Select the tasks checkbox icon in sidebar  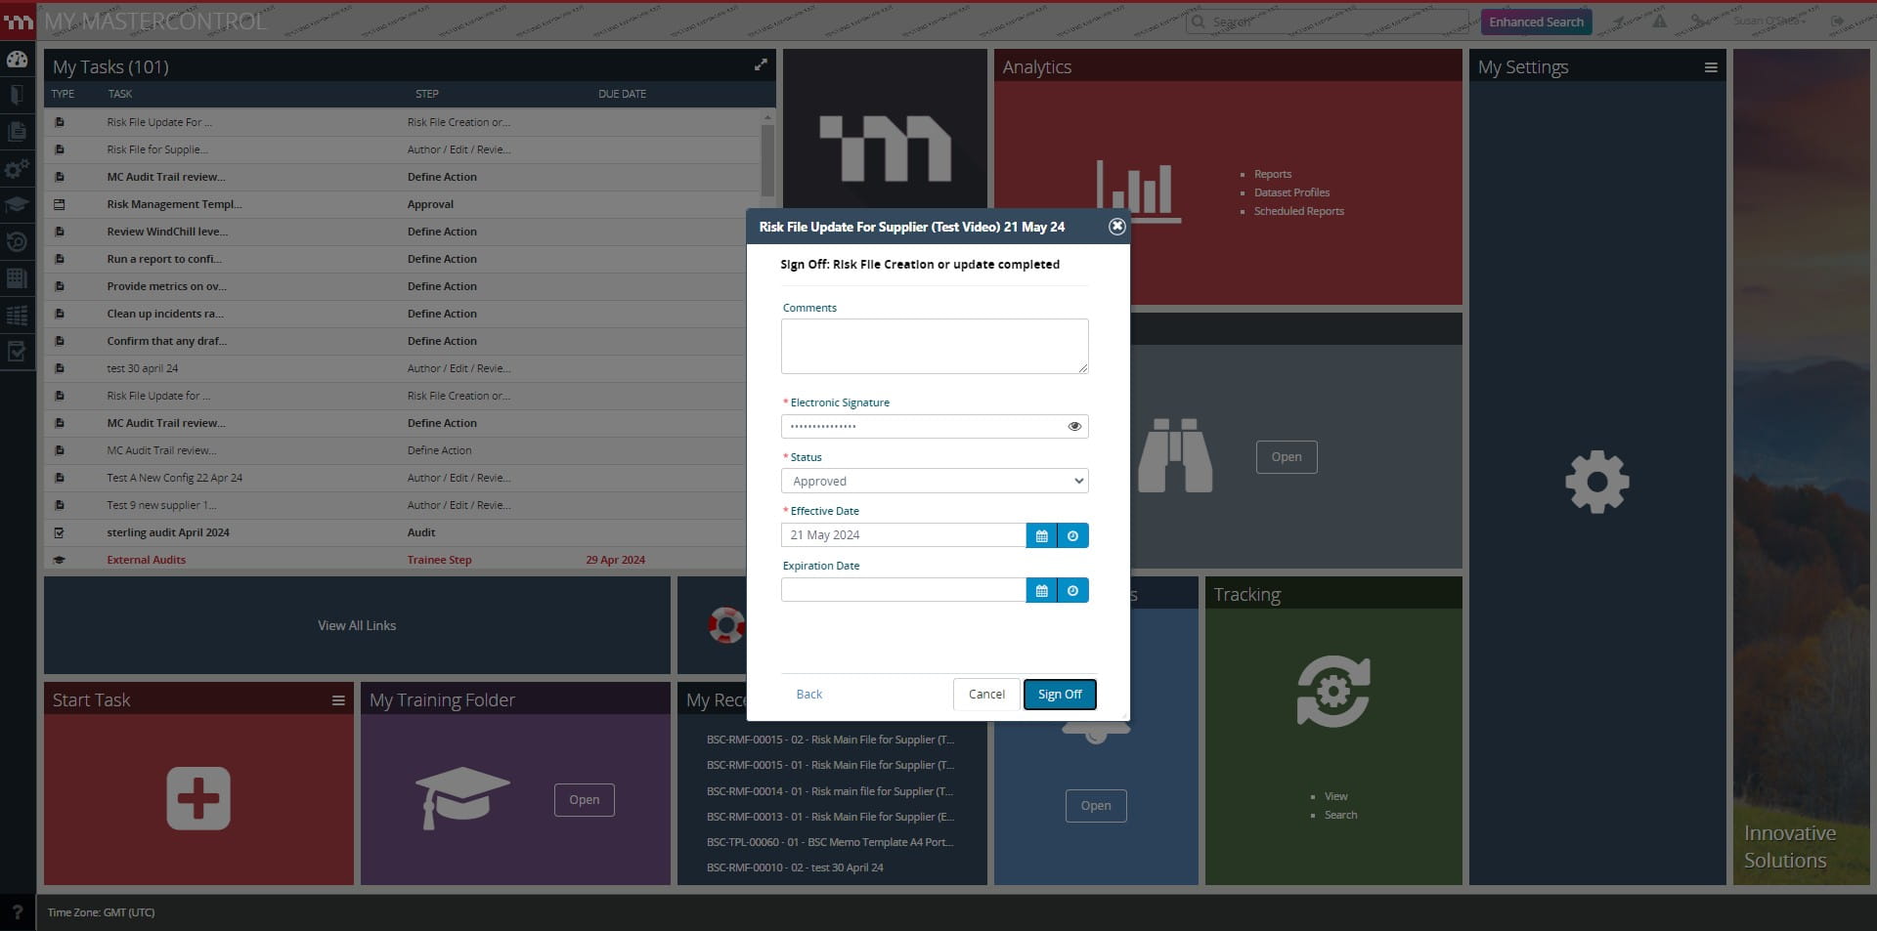pyautogui.click(x=18, y=352)
